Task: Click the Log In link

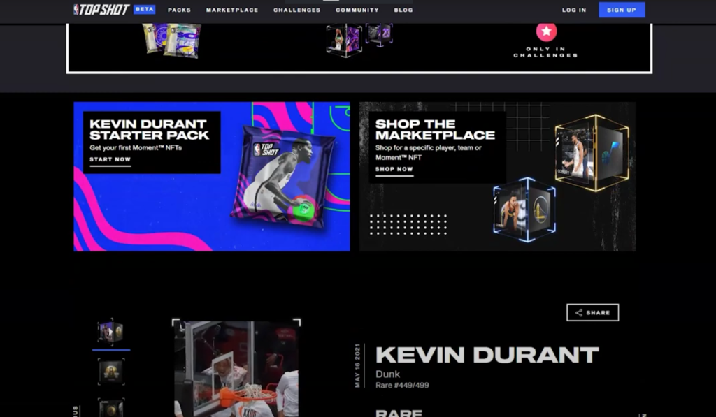Action: 574,10
